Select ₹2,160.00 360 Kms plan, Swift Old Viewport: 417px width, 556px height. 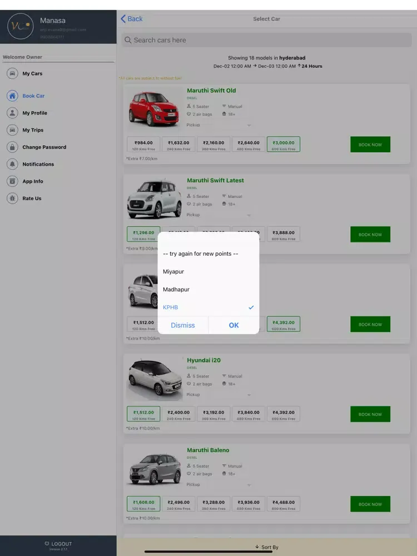point(214,145)
